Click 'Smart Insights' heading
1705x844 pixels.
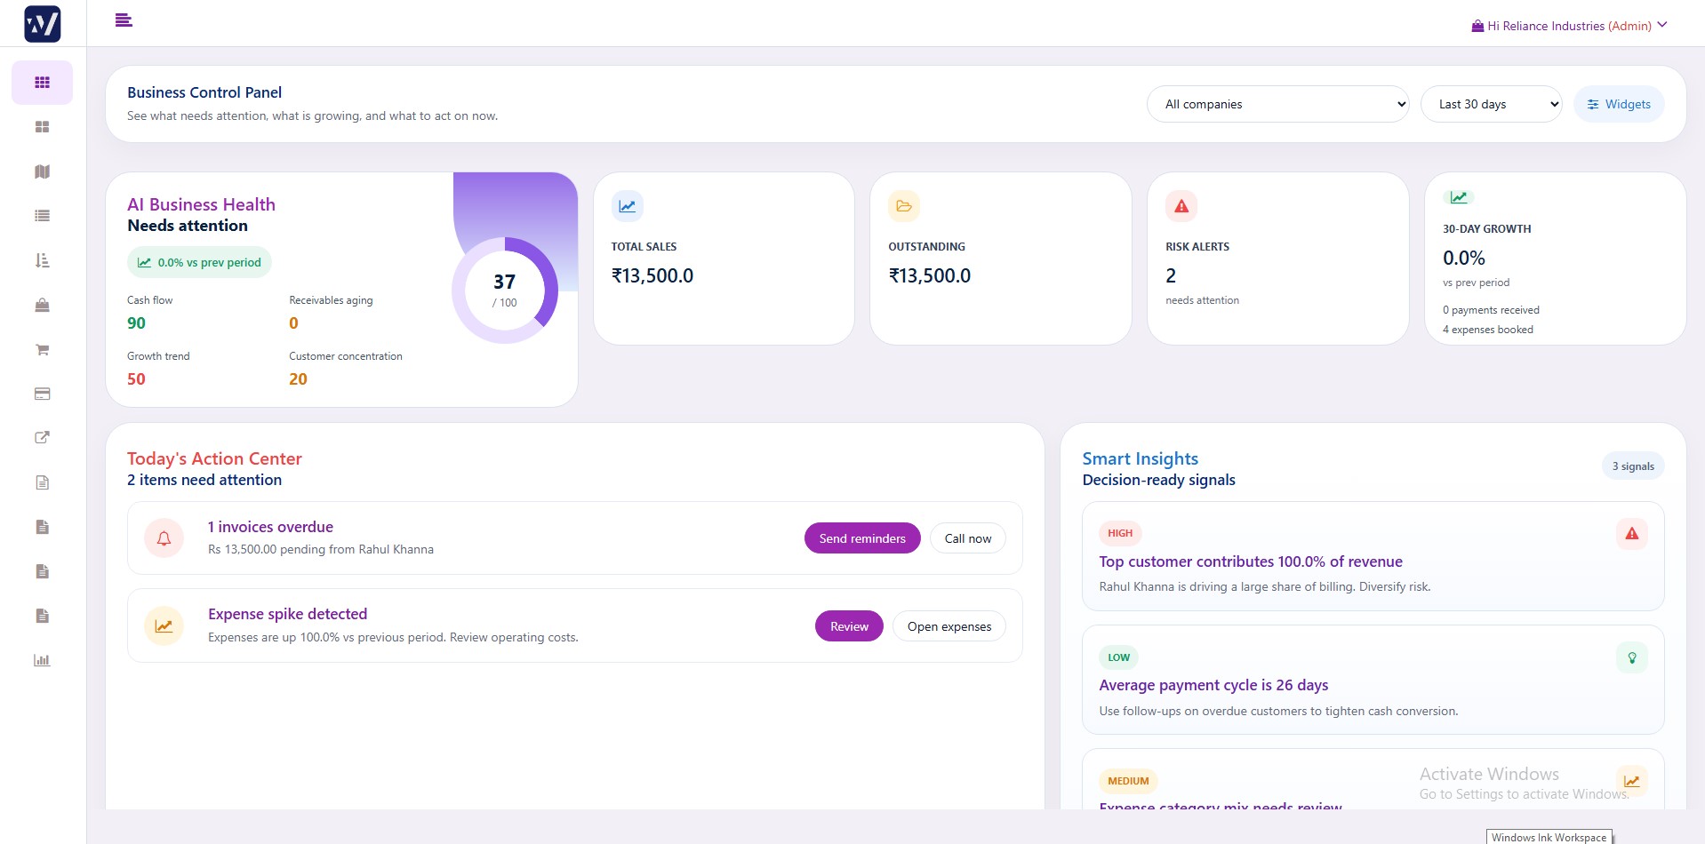tap(1141, 458)
